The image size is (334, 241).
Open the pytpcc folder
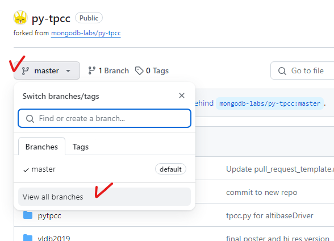click(x=49, y=215)
